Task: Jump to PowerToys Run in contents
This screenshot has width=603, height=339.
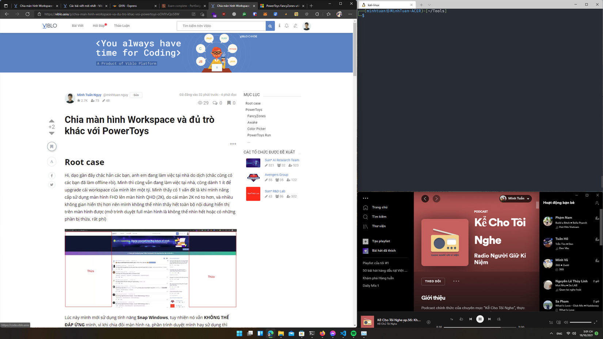Action: point(259,135)
